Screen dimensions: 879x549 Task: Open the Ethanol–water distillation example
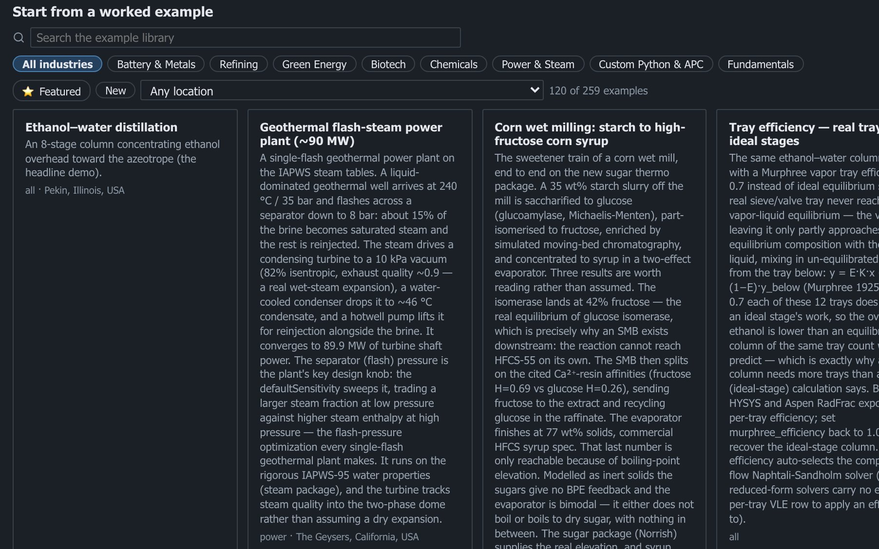[x=125, y=329]
